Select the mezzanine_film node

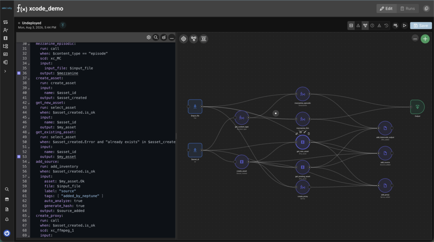[x=303, y=119]
